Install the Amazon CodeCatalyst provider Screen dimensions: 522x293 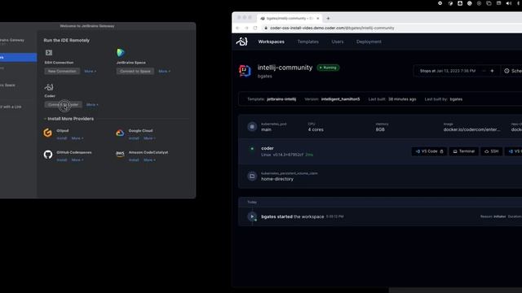tap(134, 160)
